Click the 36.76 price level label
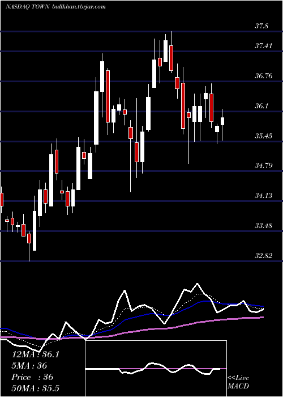Image resolution: width=283 pixels, height=397 pixels. (x=264, y=75)
